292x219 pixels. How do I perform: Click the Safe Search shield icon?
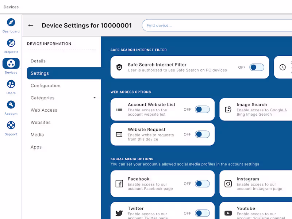point(119,67)
